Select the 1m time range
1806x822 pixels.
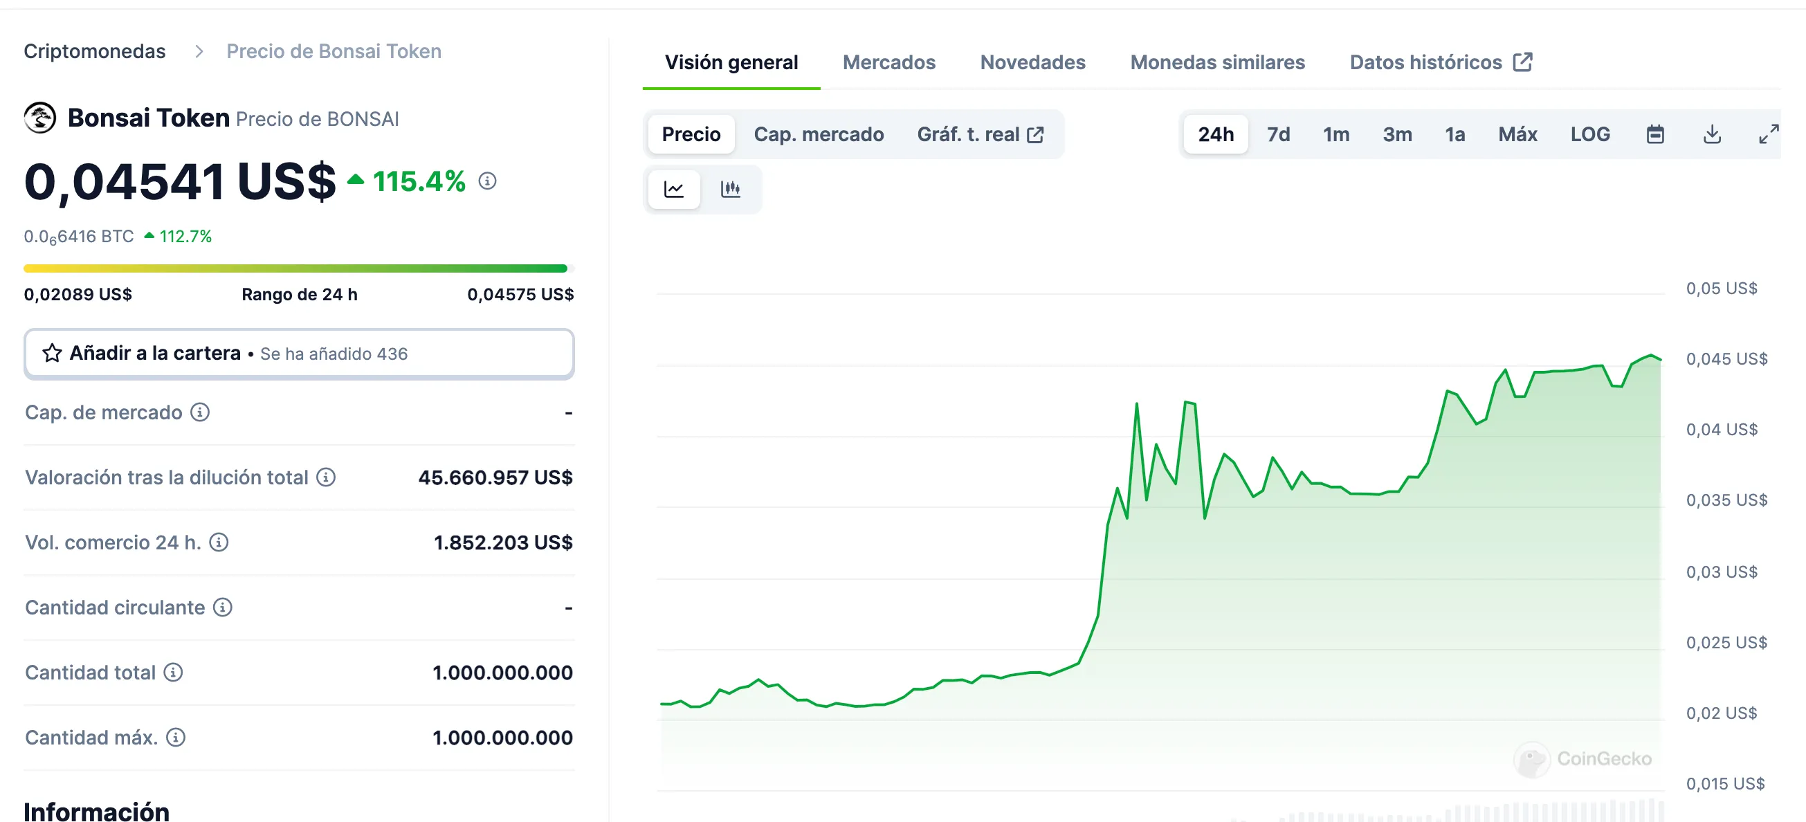[x=1336, y=134]
